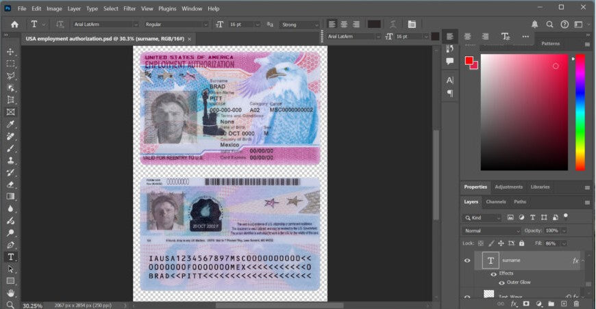This screenshot has height=309, width=596.
Task: Open the File menu
Action: tap(22, 8)
